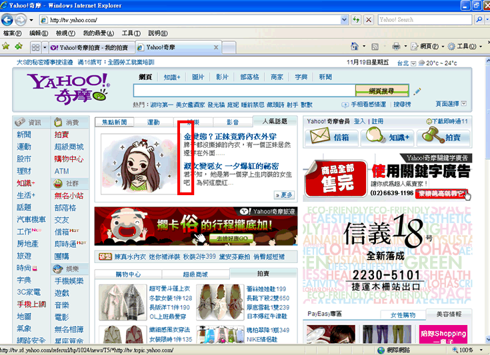The image size is (490, 355).
Task: Open the 台北 city selector dropdown
Action: pos(413,63)
